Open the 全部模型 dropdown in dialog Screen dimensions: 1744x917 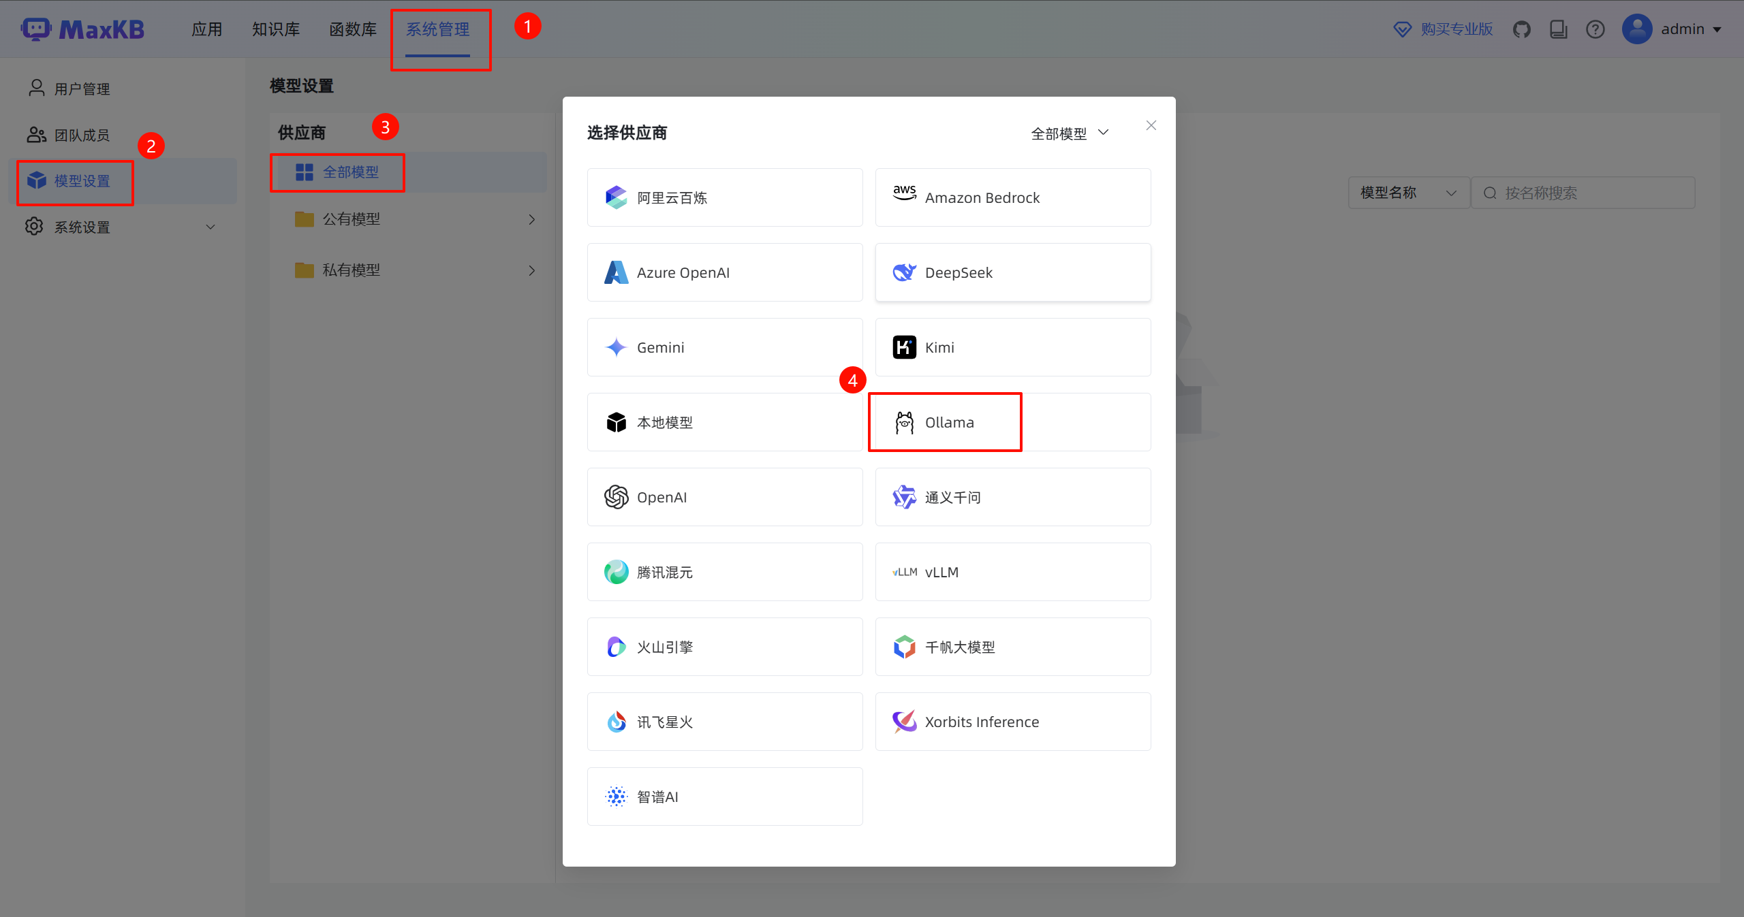(x=1070, y=133)
